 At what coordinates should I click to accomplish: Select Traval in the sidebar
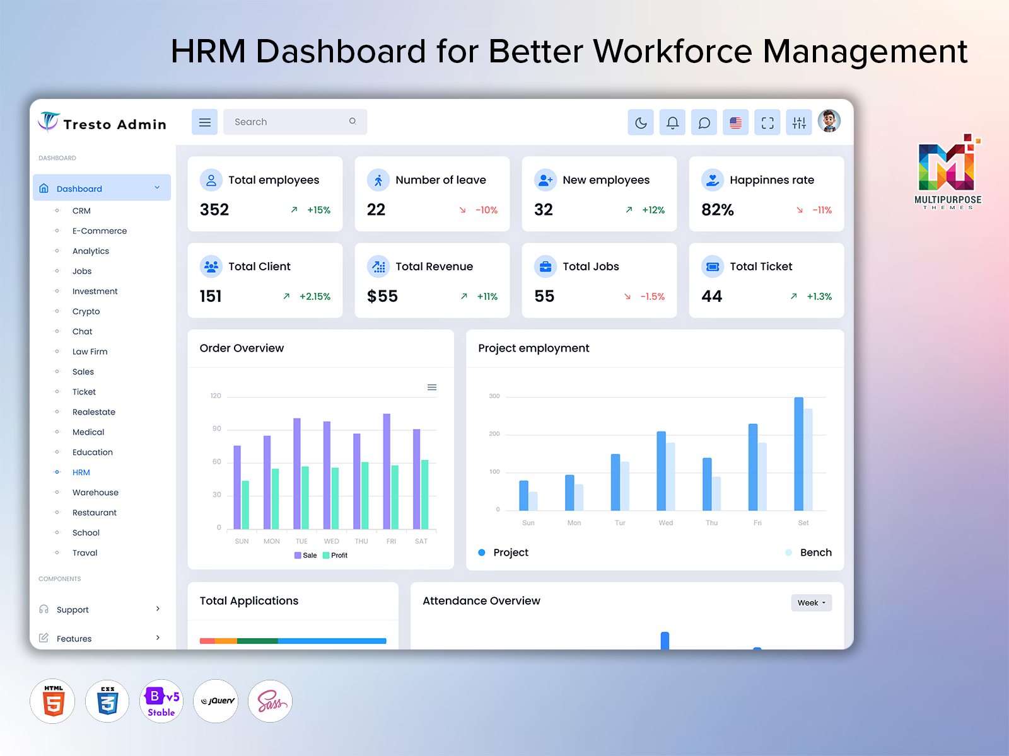[85, 554]
